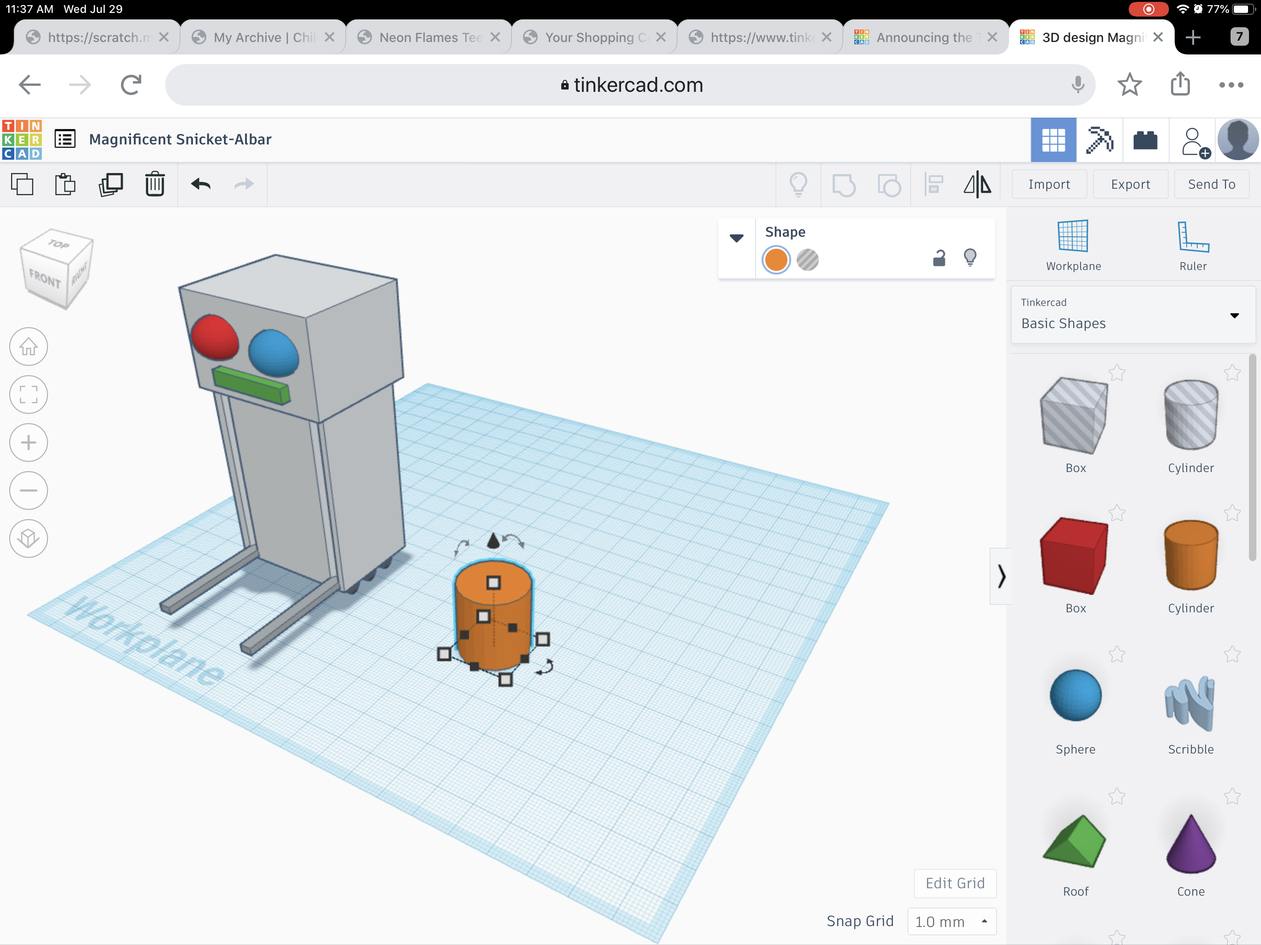This screenshot has width=1261, height=945.
Task: Click the design name Magnificent Snicket-Albar
Action: (x=180, y=140)
